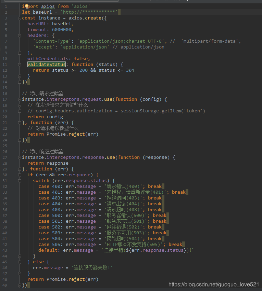Collapse the else block fold marker at line 45
This screenshot has width=262, height=291.
(x=20, y=262)
